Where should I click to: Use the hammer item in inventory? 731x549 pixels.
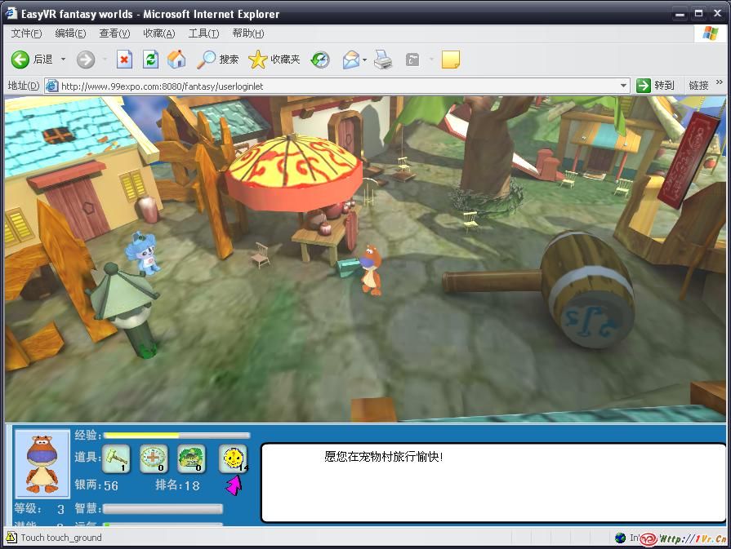coord(116,458)
